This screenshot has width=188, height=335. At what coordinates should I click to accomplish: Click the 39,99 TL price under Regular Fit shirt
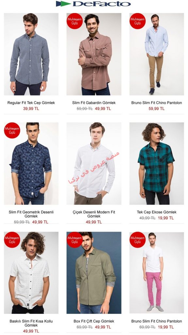(31, 109)
